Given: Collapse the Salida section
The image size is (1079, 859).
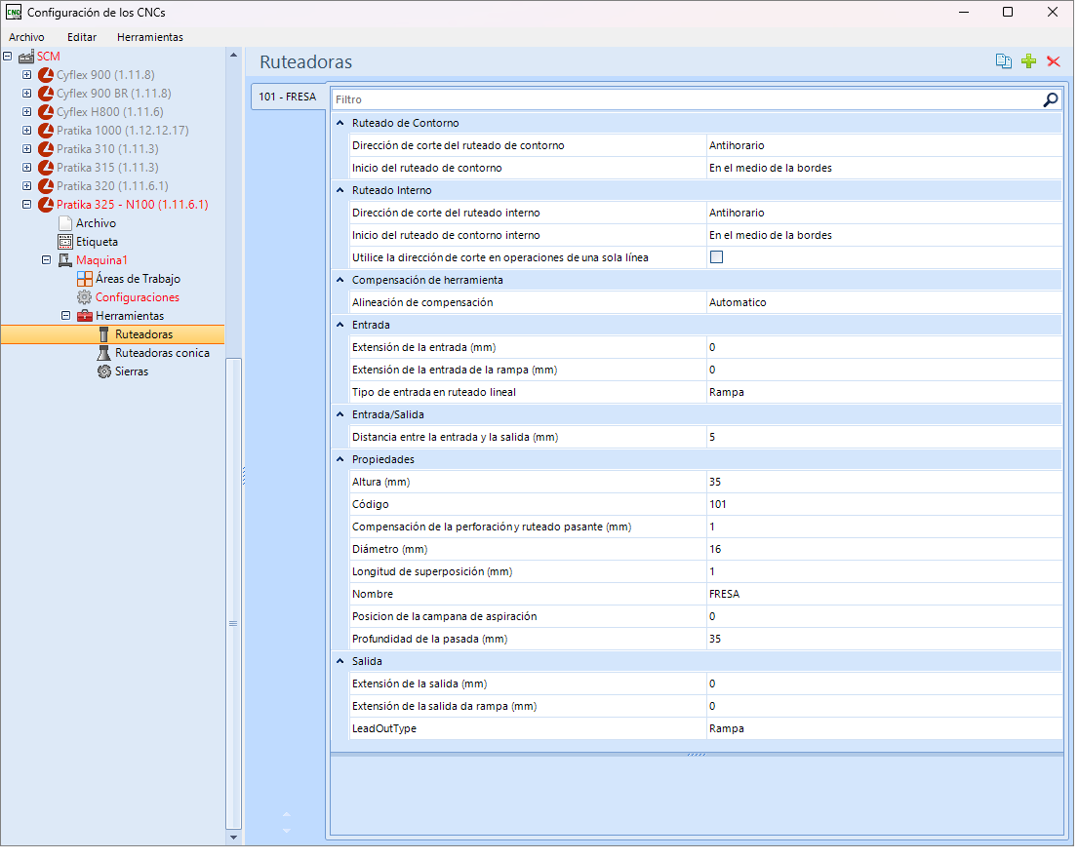Looking at the screenshot, I should click(x=340, y=661).
